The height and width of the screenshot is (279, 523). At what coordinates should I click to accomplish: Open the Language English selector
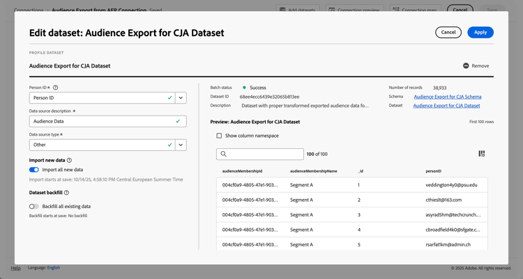coord(54,268)
